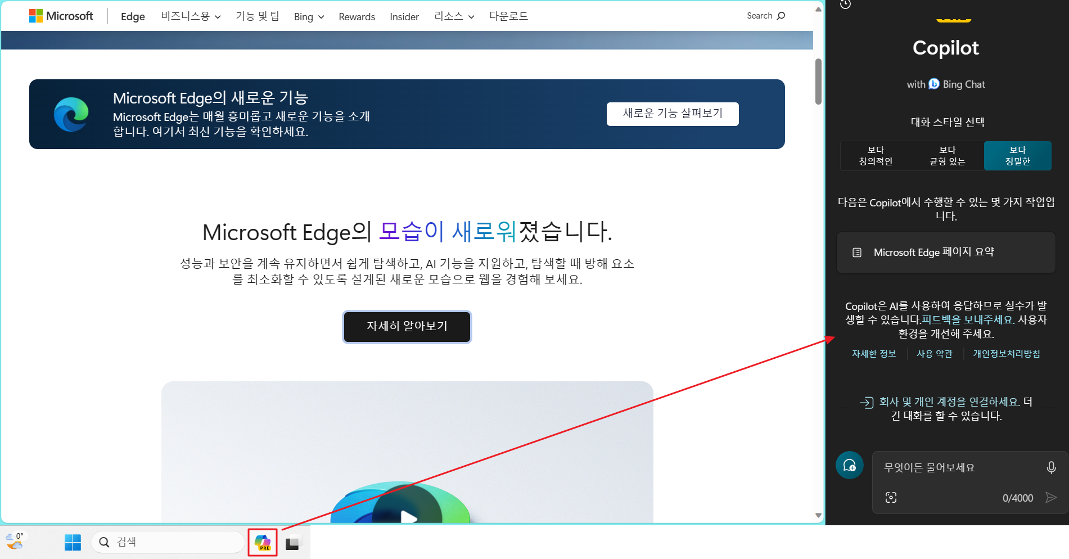Click the Copilot title heading
The height and width of the screenshot is (559, 1069).
(946, 48)
